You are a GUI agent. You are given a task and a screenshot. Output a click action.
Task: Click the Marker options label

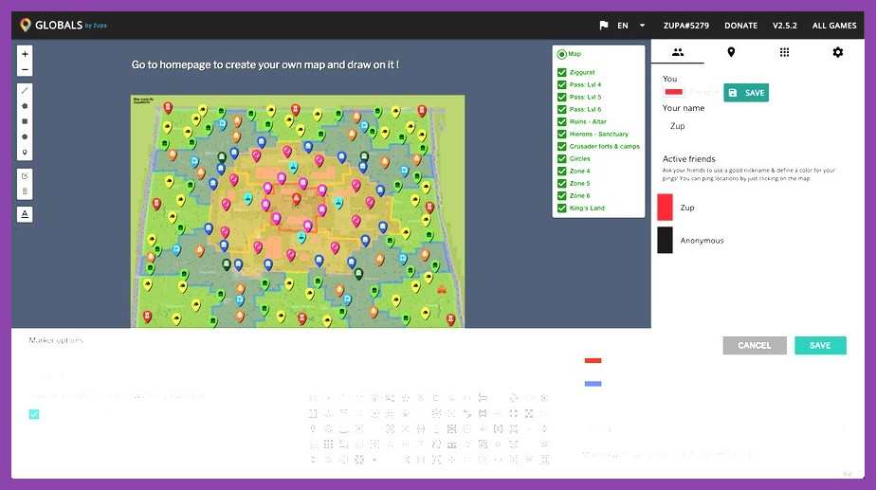56,340
